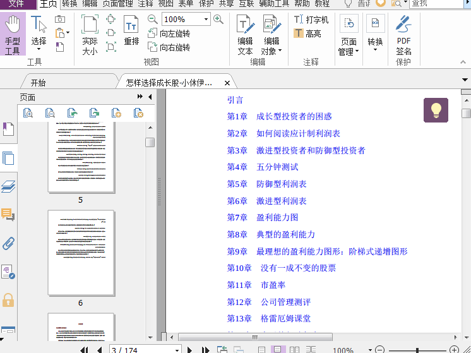Open the Attachments paperclip panel icon
Image resolution: width=471 pixels, height=353 pixels.
click(8, 243)
